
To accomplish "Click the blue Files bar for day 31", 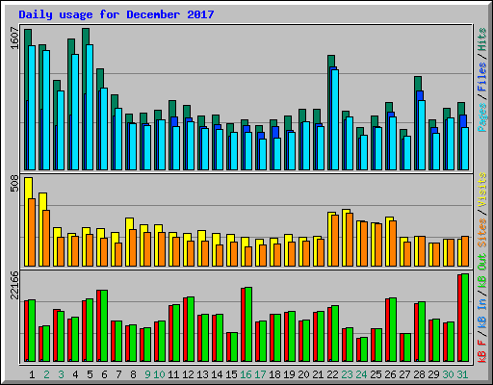I will 463,121.
